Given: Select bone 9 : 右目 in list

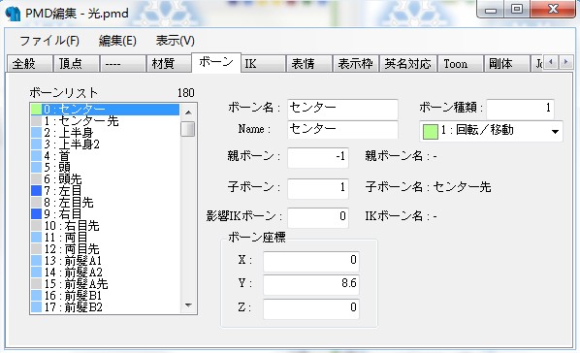Looking at the screenshot, I should click(x=105, y=214).
